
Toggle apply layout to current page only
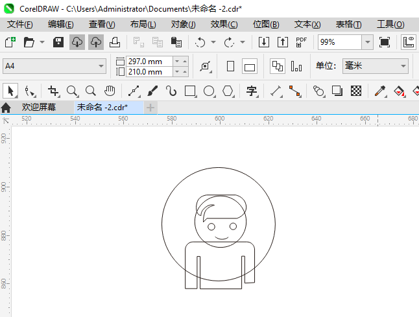(296, 66)
